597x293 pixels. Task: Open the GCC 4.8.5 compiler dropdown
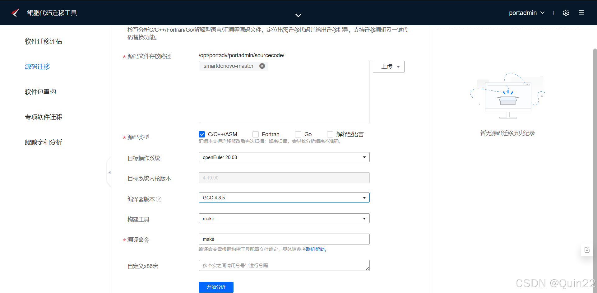coord(284,198)
